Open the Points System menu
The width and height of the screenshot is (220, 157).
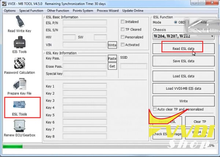tap(83, 11)
